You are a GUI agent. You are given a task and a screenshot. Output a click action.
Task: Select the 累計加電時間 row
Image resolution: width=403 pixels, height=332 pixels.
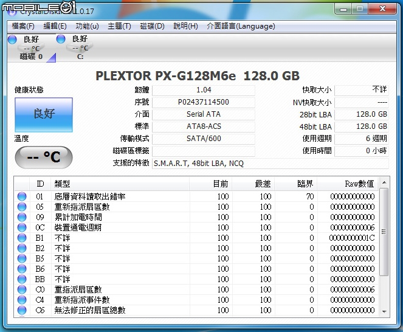click(x=196, y=217)
